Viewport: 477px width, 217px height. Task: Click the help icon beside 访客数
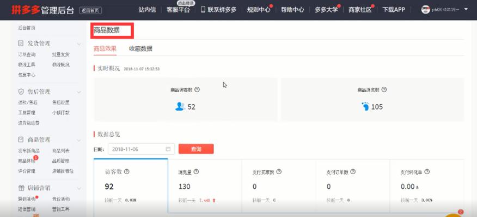(x=126, y=171)
